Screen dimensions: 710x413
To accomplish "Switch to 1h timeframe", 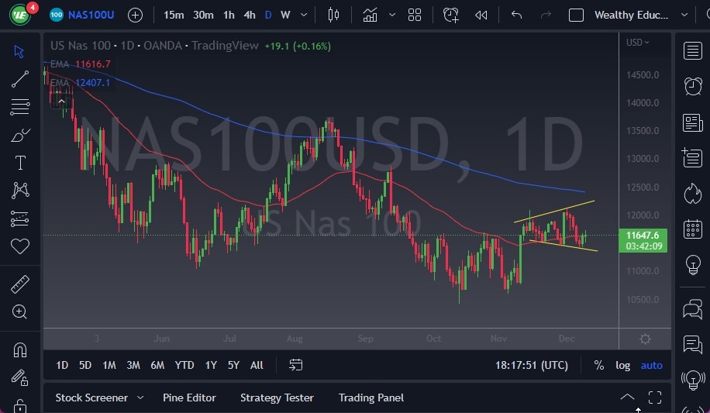I will pyautogui.click(x=229, y=15).
